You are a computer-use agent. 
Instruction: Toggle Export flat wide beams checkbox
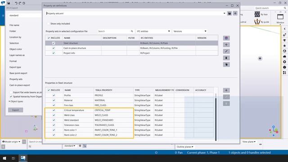[x=11, y=92]
